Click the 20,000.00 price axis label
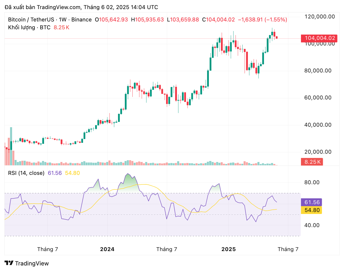The width and height of the screenshot is (344, 271). pyautogui.click(x=318, y=152)
